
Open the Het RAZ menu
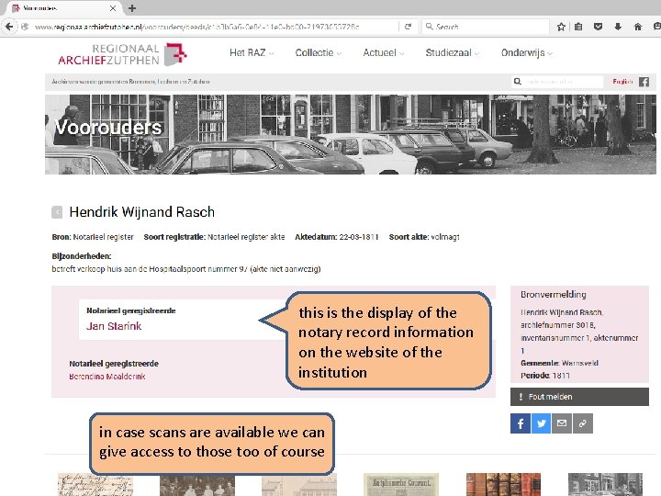coord(252,52)
